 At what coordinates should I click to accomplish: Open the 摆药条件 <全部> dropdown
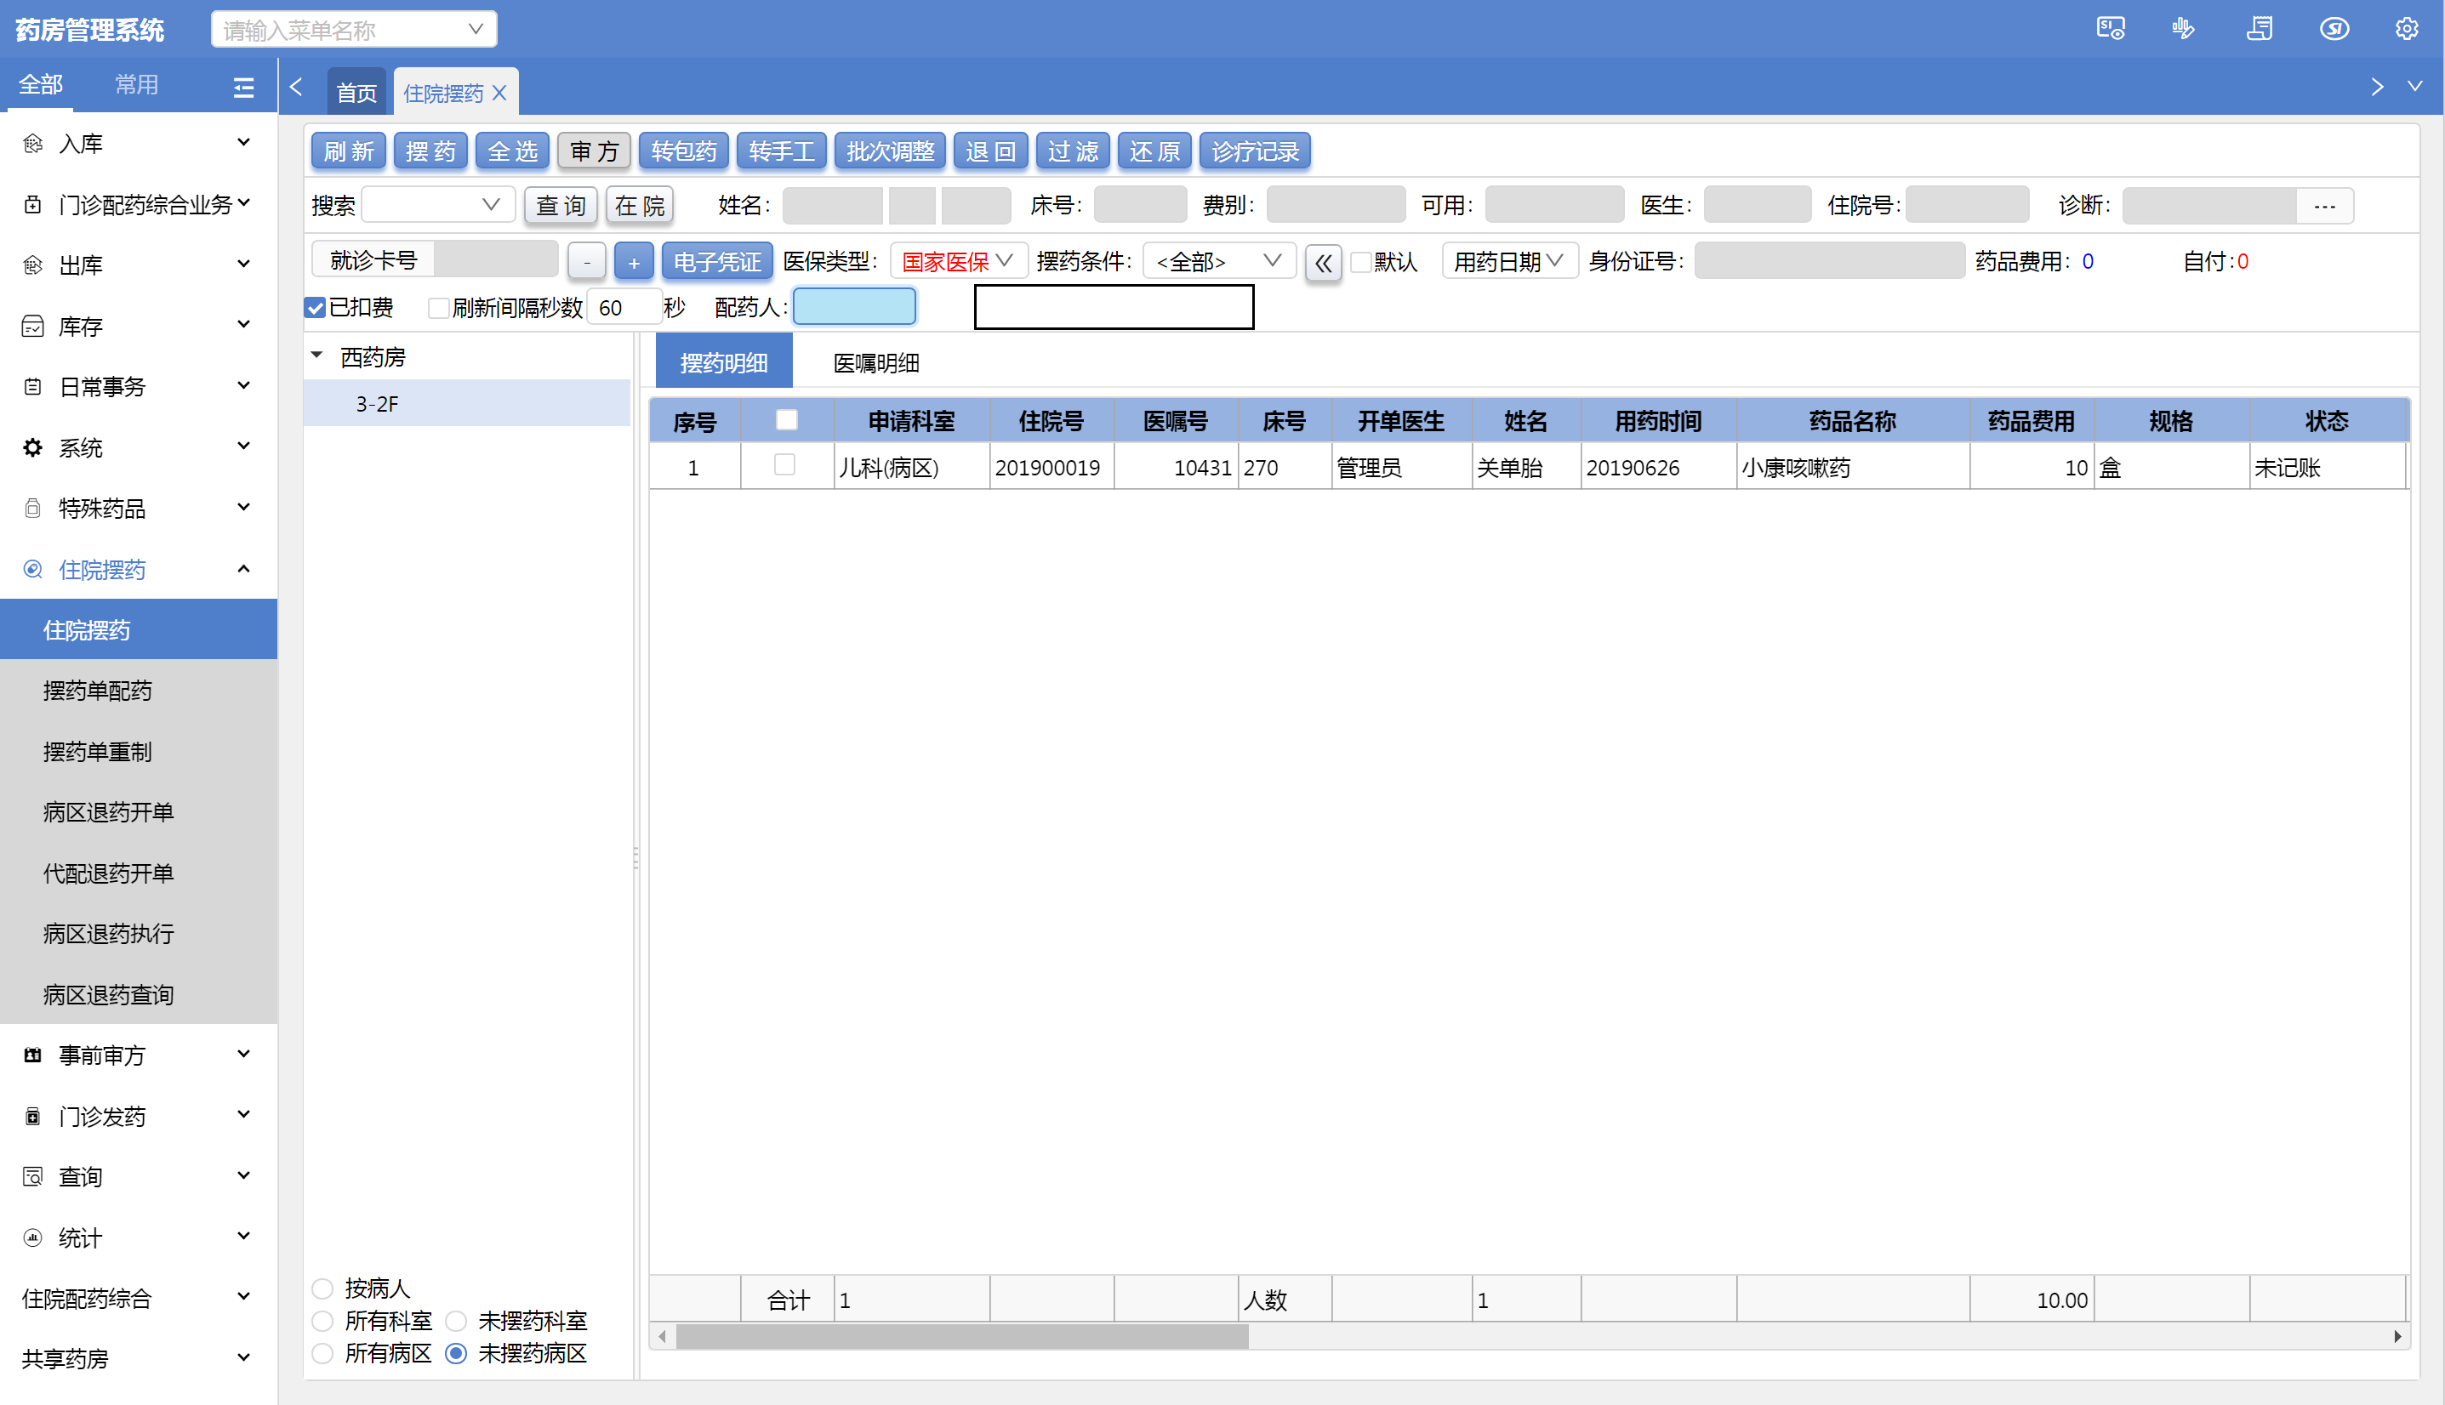[x=1218, y=261]
